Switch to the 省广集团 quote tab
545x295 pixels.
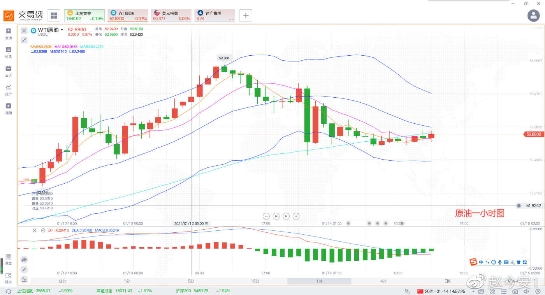tap(214, 16)
